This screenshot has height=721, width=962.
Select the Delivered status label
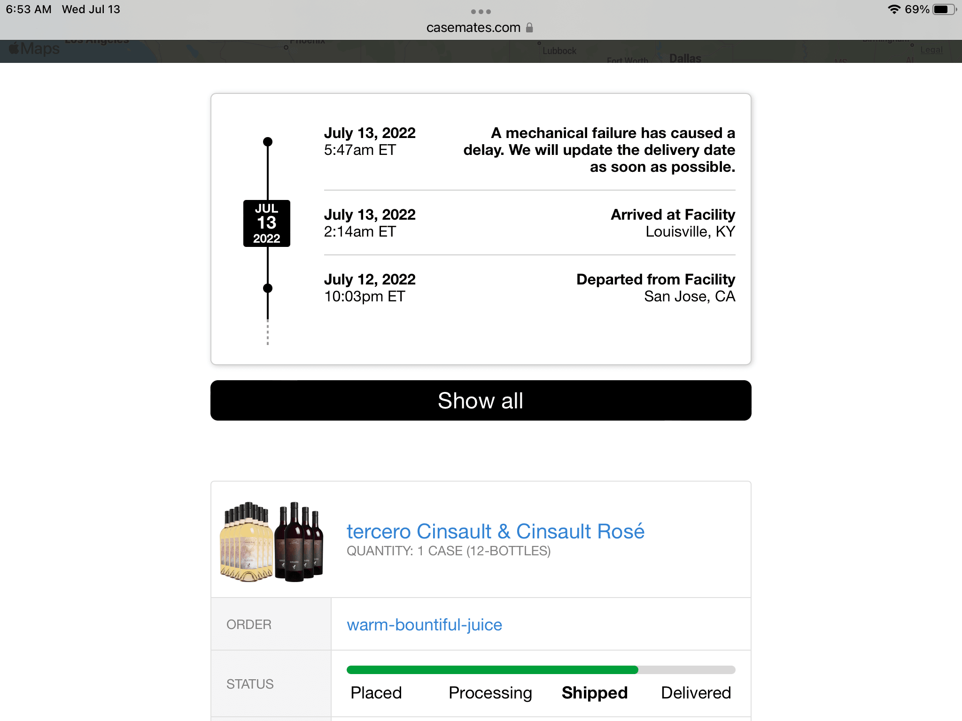pyautogui.click(x=696, y=692)
